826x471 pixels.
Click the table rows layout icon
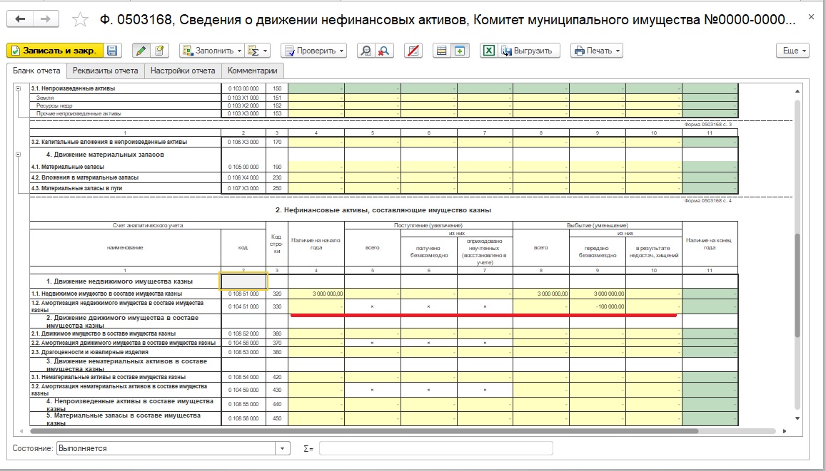click(x=442, y=51)
